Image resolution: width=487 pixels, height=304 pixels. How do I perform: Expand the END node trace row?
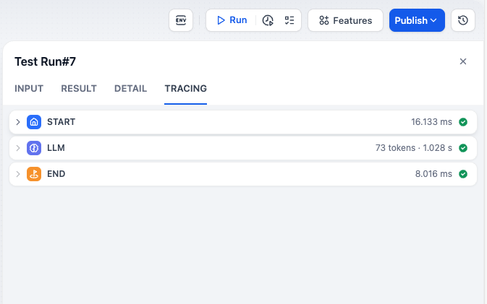click(18, 174)
